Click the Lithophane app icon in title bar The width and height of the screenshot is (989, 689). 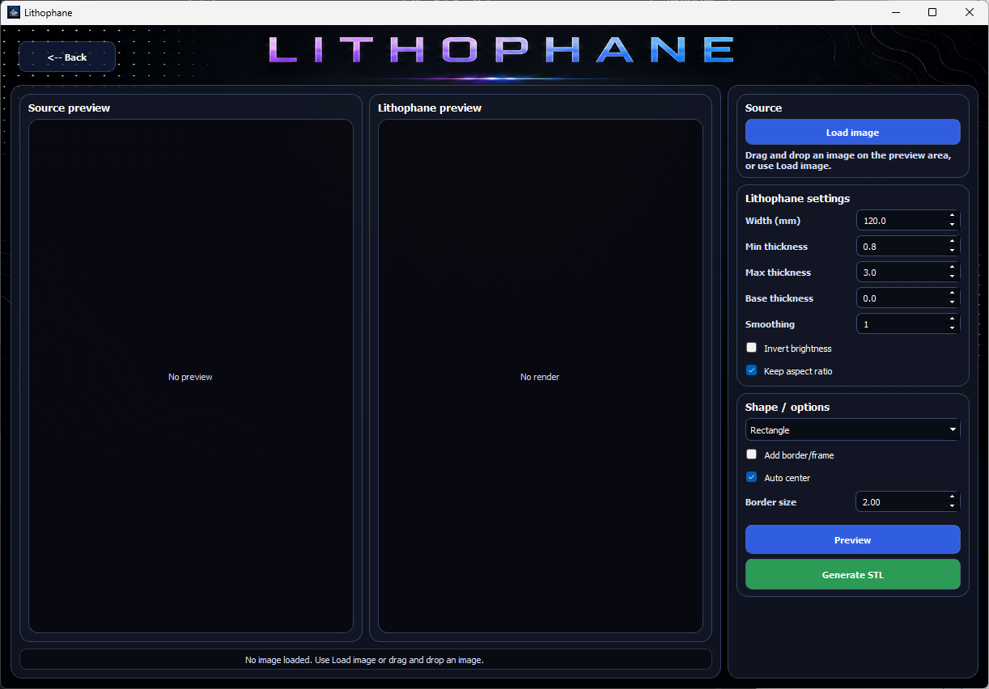[14, 12]
